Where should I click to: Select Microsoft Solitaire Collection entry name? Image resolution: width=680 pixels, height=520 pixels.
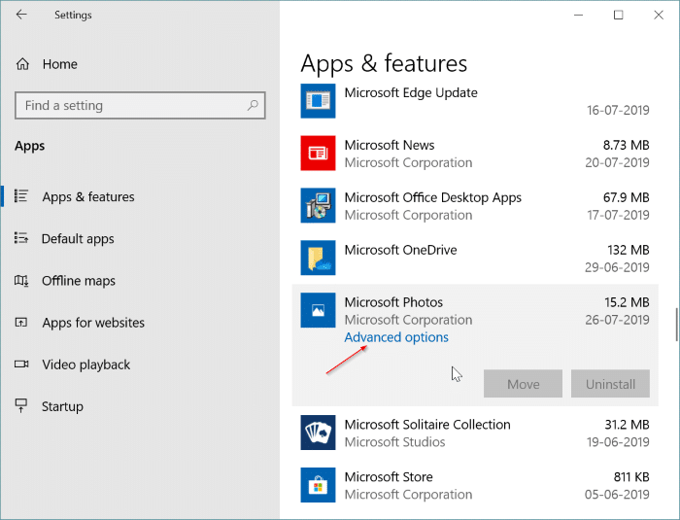pyautogui.click(x=427, y=425)
